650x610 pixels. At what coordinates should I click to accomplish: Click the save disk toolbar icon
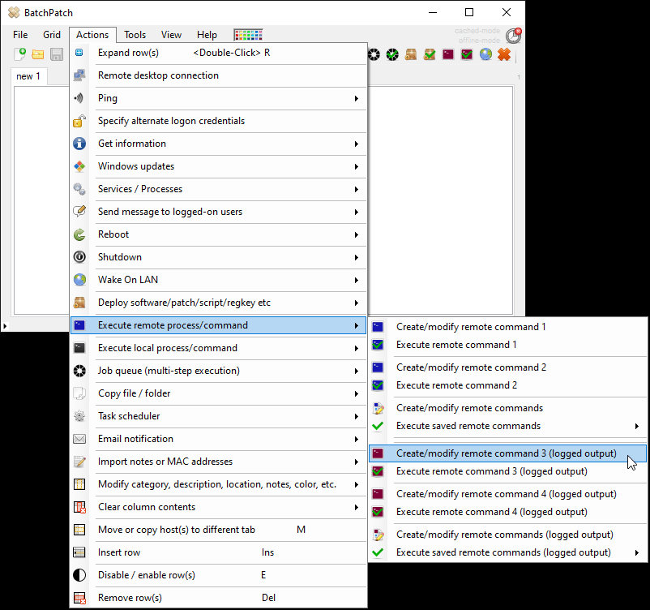(x=57, y=54)
